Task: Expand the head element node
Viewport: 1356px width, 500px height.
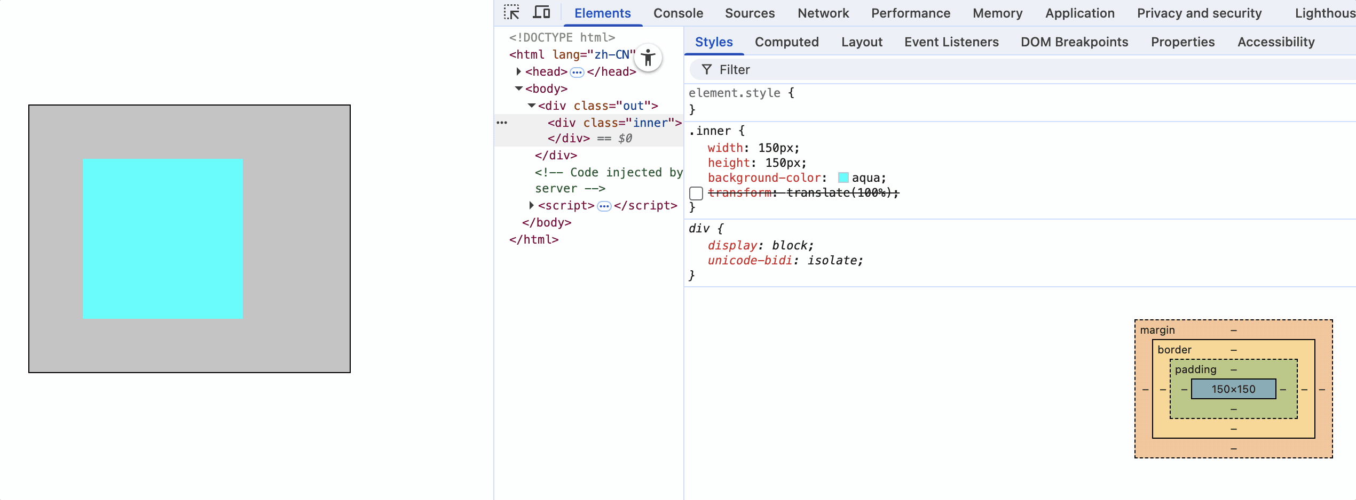Action: pos(518,71)
